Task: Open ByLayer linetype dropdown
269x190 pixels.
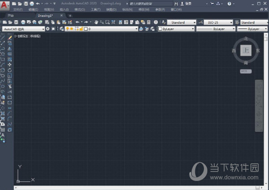Action: (216, 29)
